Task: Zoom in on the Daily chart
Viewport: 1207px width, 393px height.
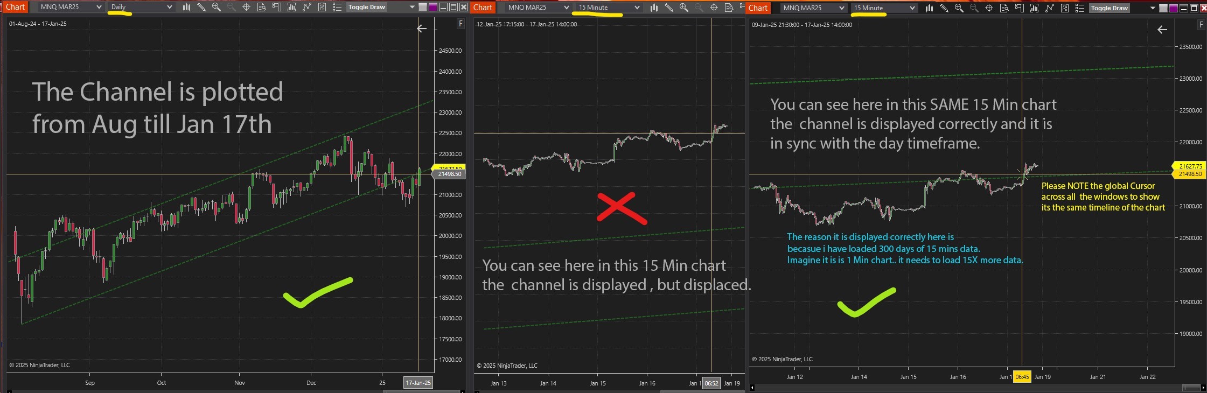Action: click(217, 7)
